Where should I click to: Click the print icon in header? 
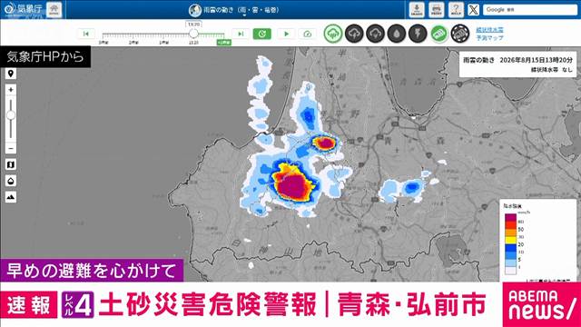[x=436, y=10]
